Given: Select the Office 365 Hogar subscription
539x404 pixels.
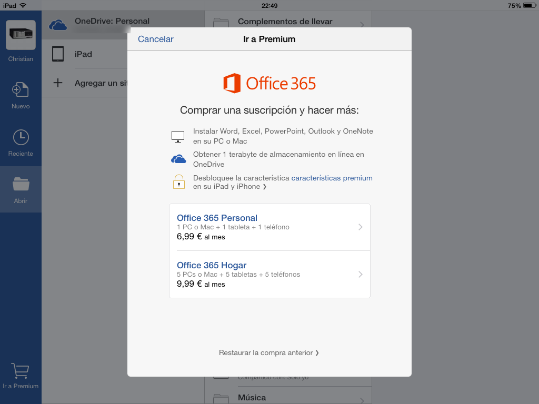Looking at the screenshot, I should point(269,275).
